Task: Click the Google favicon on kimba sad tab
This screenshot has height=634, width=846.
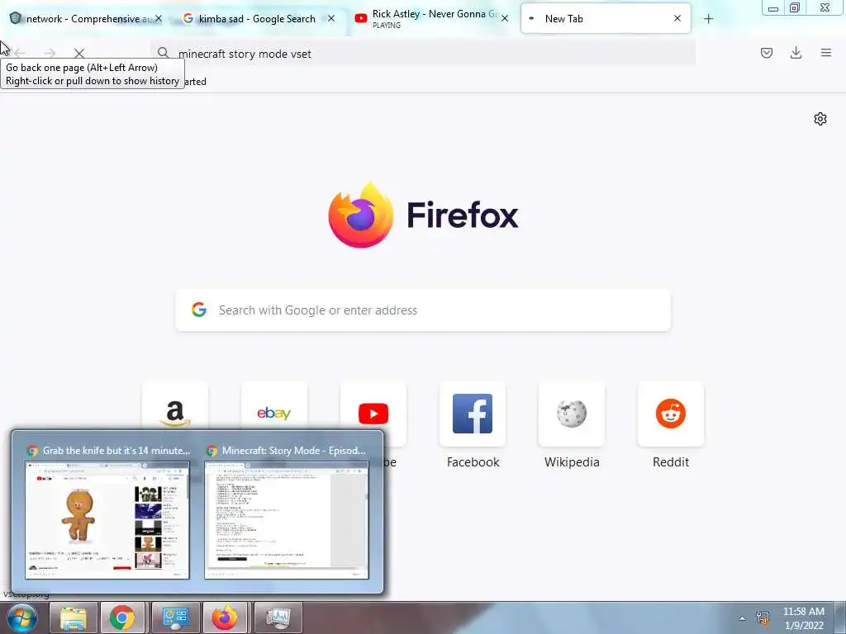Action: (188, 18)
